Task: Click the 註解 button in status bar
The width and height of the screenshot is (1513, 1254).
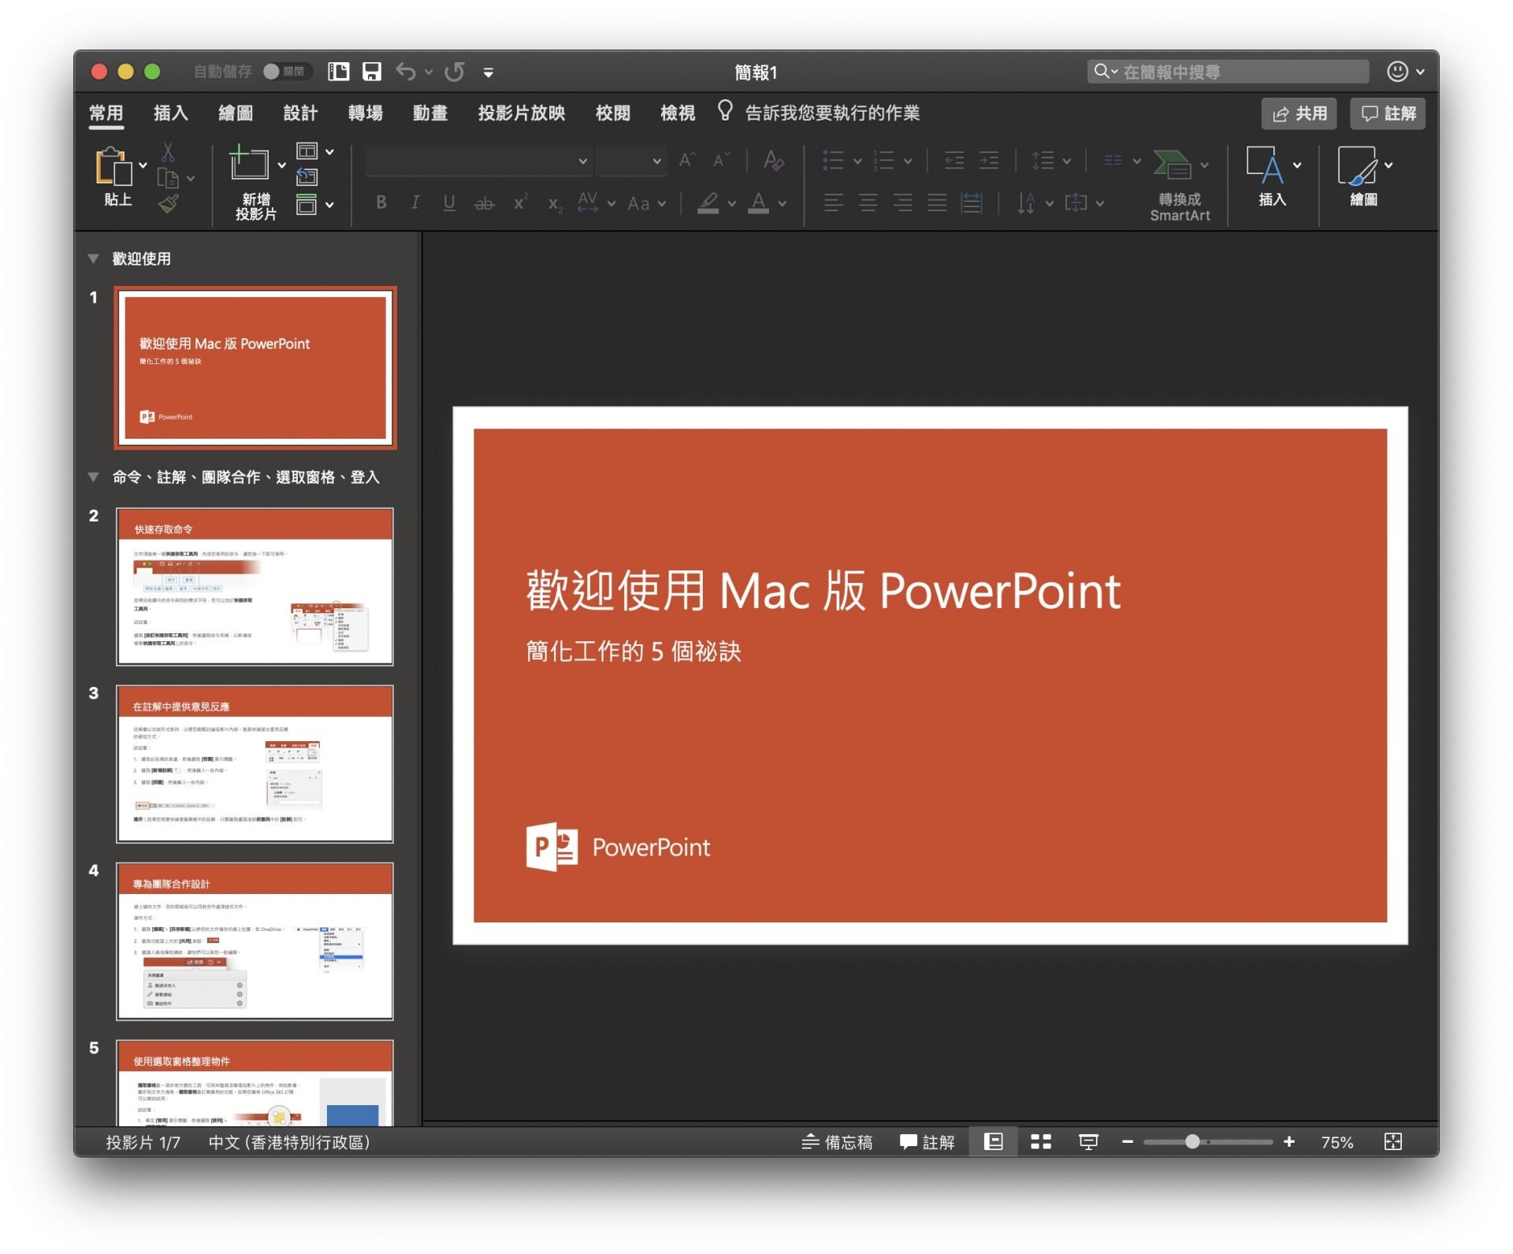Action: (927, 1141)
